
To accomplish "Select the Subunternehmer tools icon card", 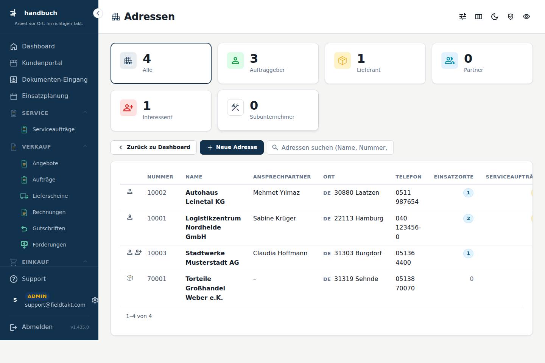I will pos(268,110).
